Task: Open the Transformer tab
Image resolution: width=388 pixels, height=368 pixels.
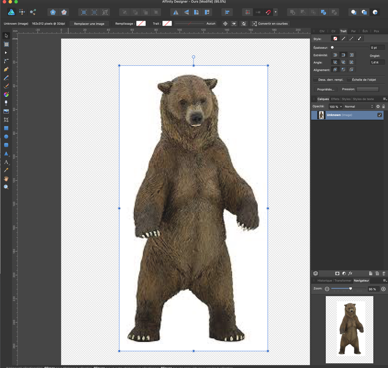Action: click(343, 280)
